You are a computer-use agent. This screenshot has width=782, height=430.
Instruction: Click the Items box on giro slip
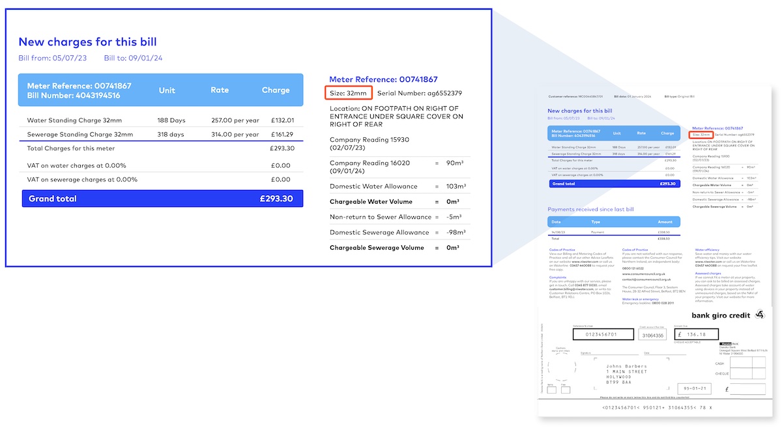pyautogui.click(x=552, y=390)
